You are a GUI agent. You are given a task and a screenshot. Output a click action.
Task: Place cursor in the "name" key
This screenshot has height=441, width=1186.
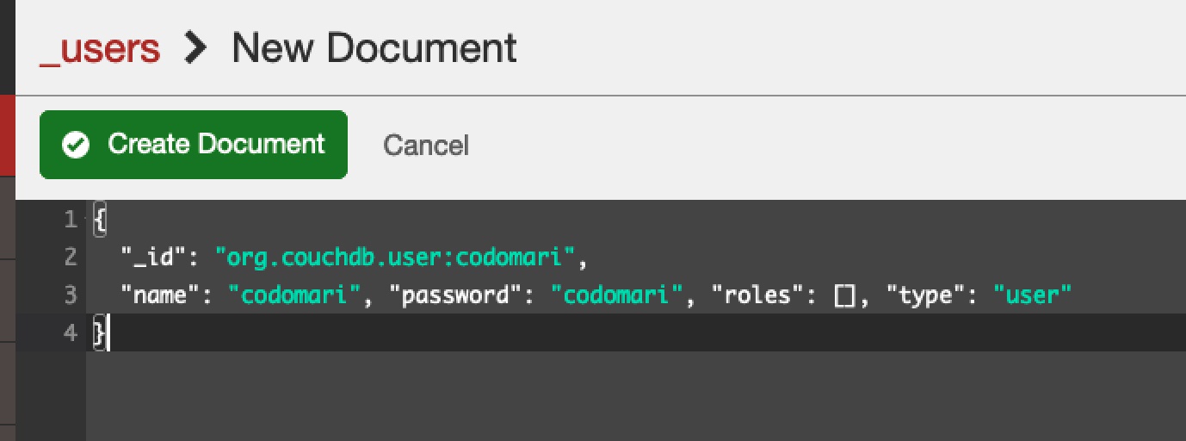[x=165, y=295]
